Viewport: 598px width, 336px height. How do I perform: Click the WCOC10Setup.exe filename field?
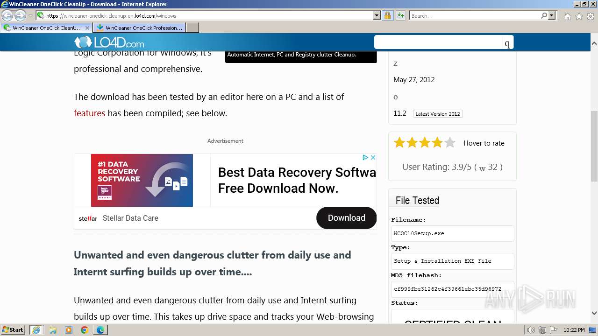[x=452, y=233]
